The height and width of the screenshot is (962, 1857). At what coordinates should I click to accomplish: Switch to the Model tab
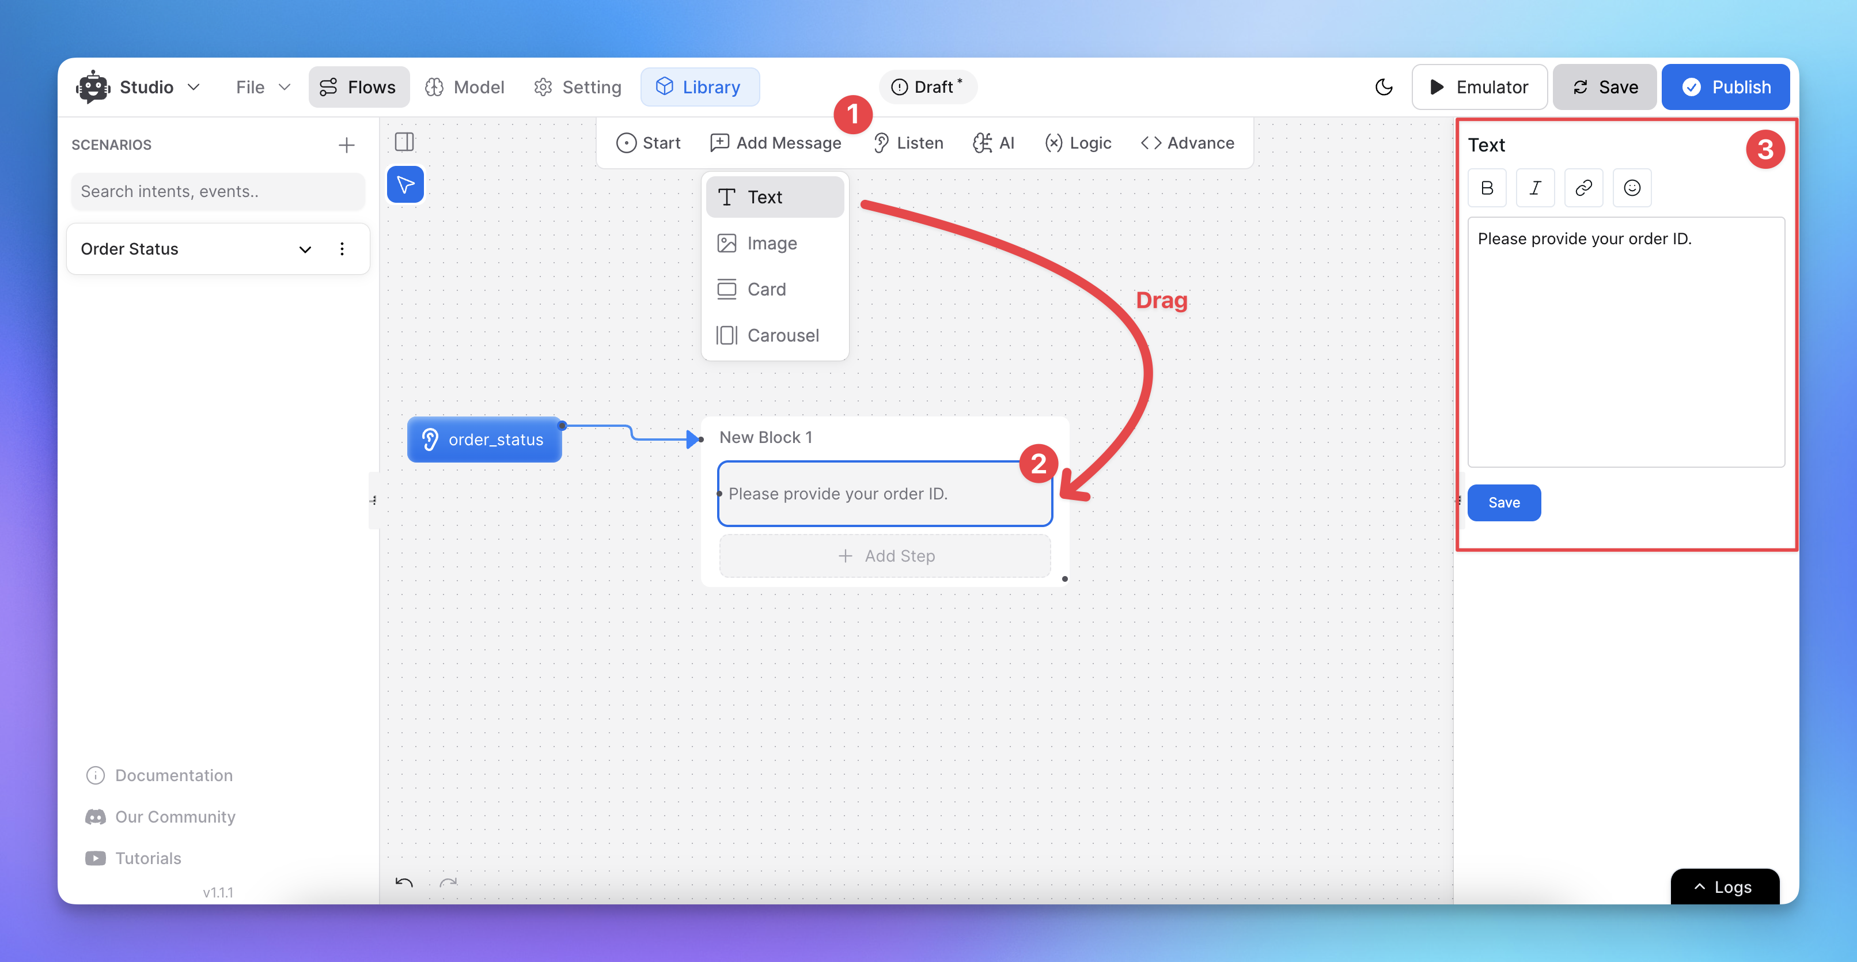(x=465, y=87)
